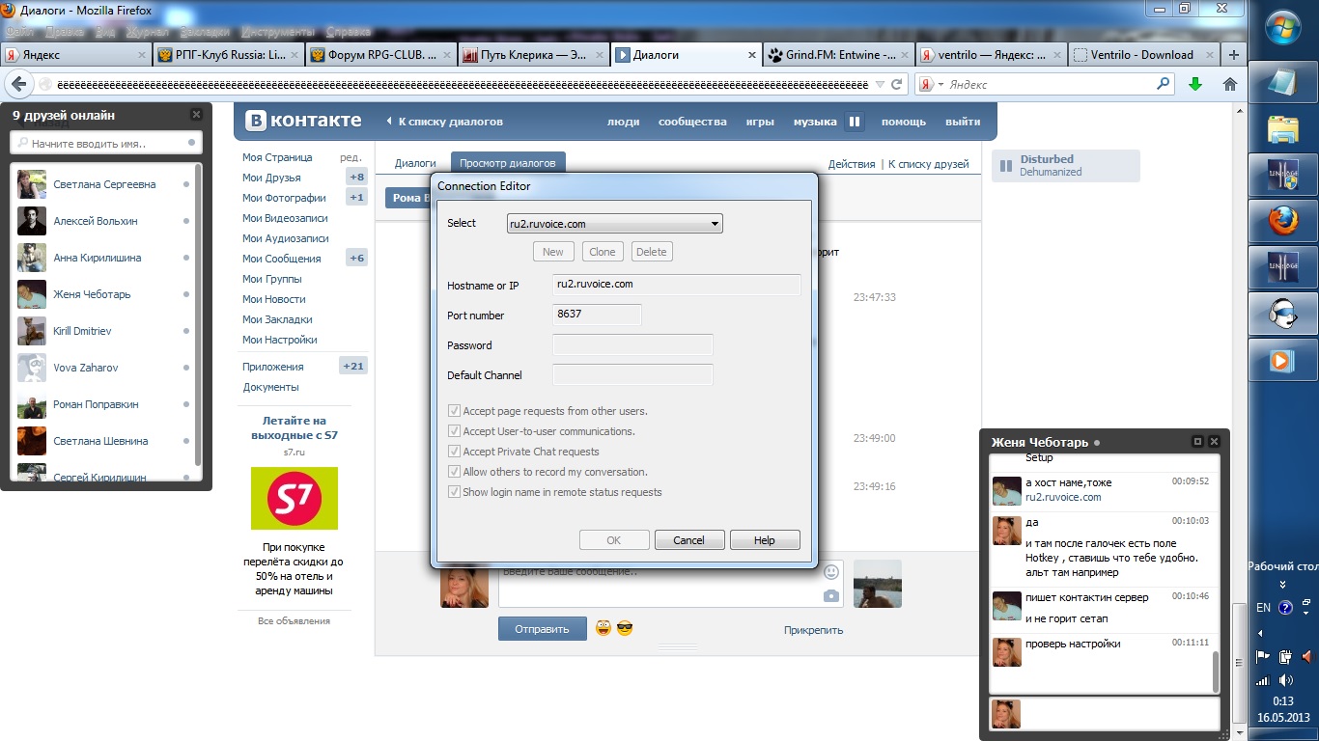1319x741 pixels.
Task: Open search magnifier in Yandex box
Action: pyautogui.click(x=1164, y=85)
